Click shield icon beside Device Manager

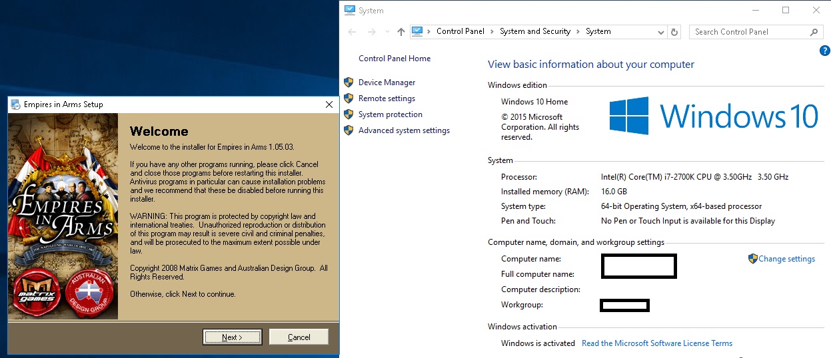click(348, 83)
